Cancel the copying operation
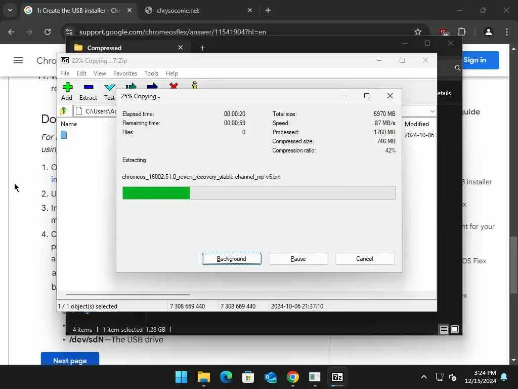The width and height of the screenshot is (518, 389). pos(365,259)
